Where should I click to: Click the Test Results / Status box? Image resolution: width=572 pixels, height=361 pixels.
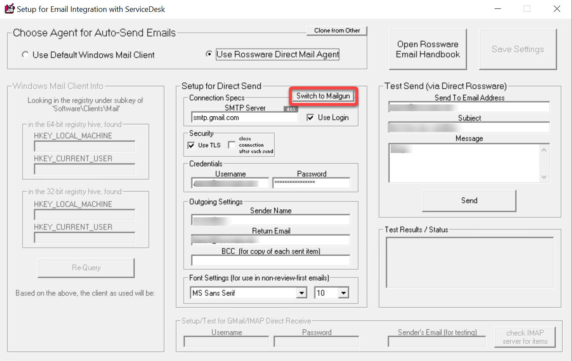pyautogui.click(x=470, y=263)
